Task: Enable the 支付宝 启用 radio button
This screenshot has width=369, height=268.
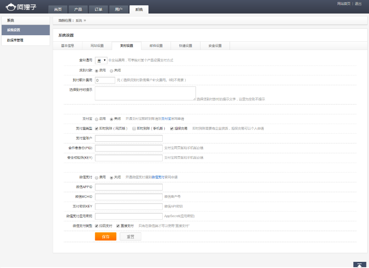Action: click(96, 119)
